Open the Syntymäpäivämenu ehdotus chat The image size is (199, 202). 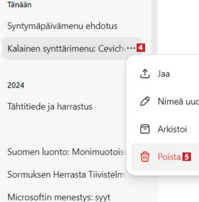pyautogui.click(x=62, y=26)
